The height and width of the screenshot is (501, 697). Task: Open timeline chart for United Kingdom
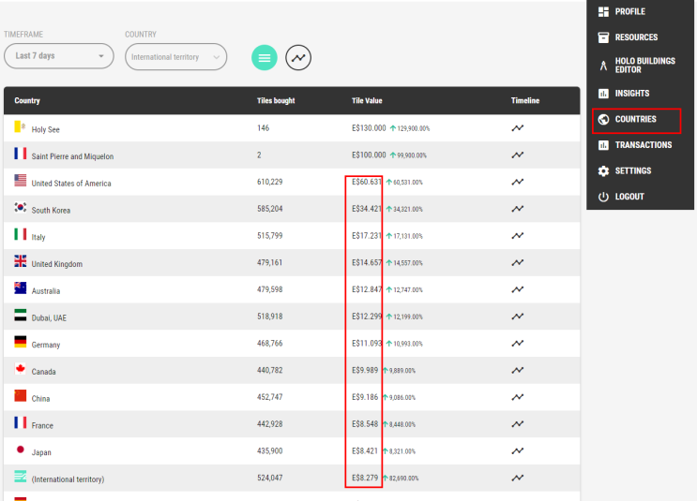[518, 263]
